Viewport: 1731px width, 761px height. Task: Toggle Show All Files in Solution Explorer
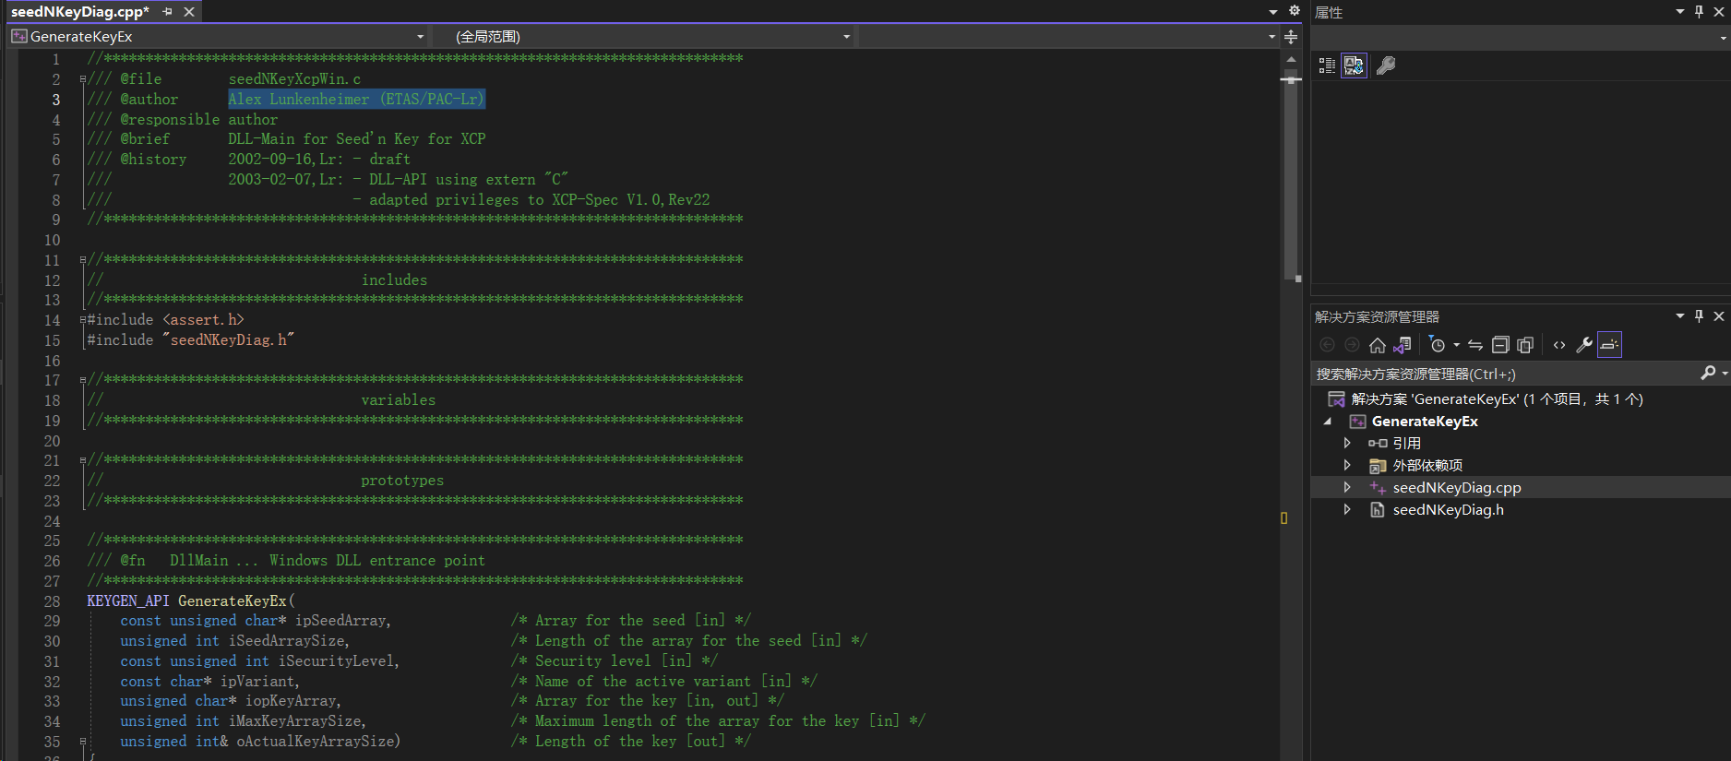1525,345
